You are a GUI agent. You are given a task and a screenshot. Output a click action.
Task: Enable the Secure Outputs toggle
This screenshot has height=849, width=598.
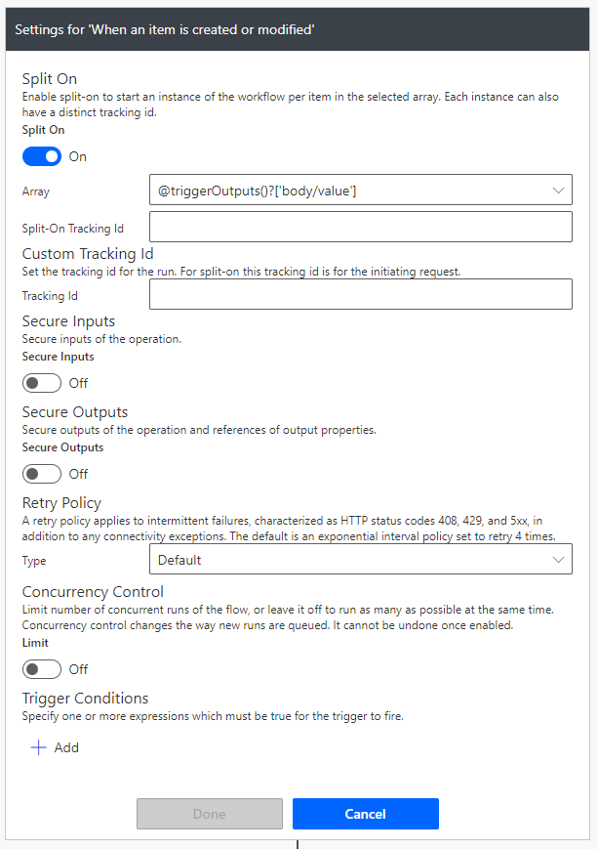(42, 474)
